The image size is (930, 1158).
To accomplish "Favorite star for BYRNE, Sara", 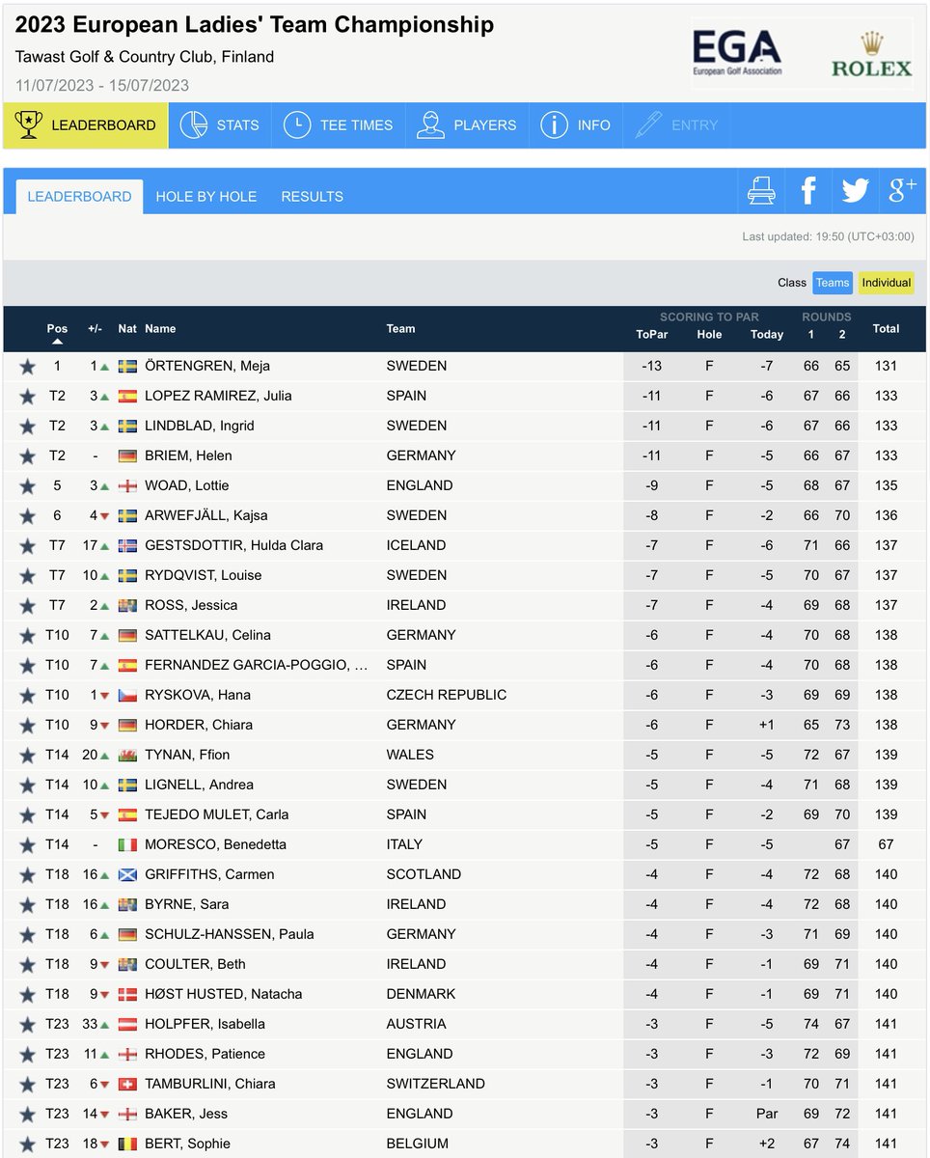I will click(27, 904).
